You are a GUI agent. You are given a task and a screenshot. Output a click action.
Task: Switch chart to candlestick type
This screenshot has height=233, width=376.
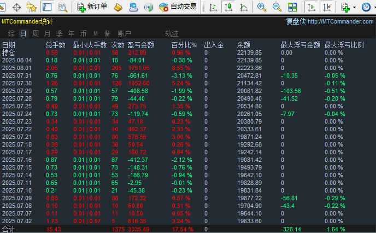[x=228, y=7]
